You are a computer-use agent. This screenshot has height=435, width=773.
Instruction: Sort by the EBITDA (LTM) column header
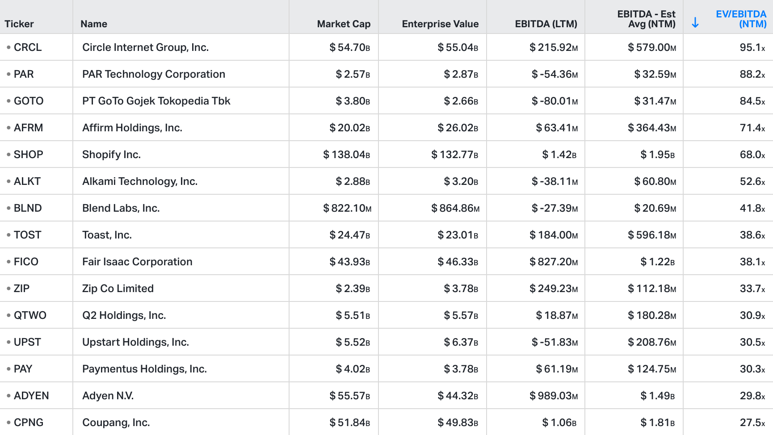[546, 24]
